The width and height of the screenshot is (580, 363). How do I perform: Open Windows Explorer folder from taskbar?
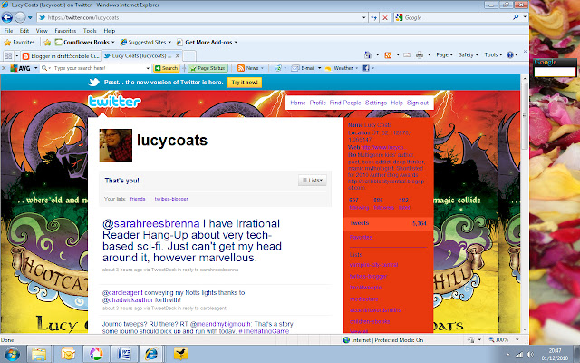(39, 354)
